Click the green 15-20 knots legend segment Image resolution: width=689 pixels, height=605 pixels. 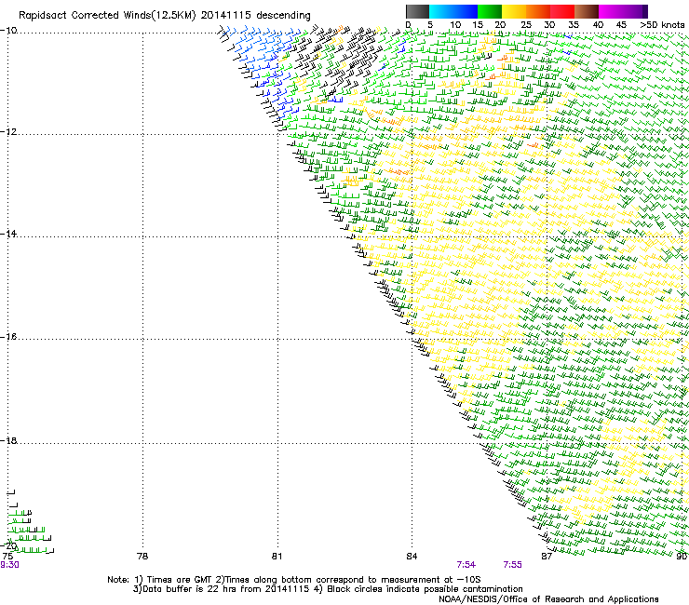pyautogui.click(x=490, y=11)
